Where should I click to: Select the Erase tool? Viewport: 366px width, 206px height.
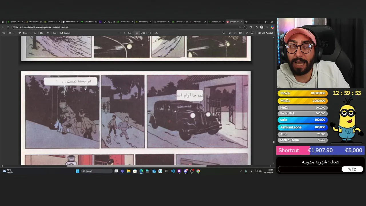click(x=35, y=33)
